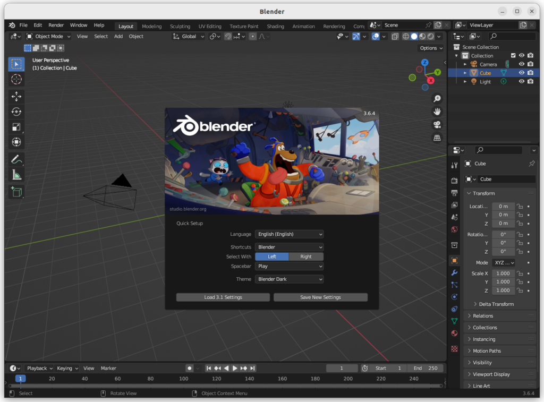The width and height of the screenshot is (544, 402).
Task: Open the Render menu
Action: [x=56, y=25]
